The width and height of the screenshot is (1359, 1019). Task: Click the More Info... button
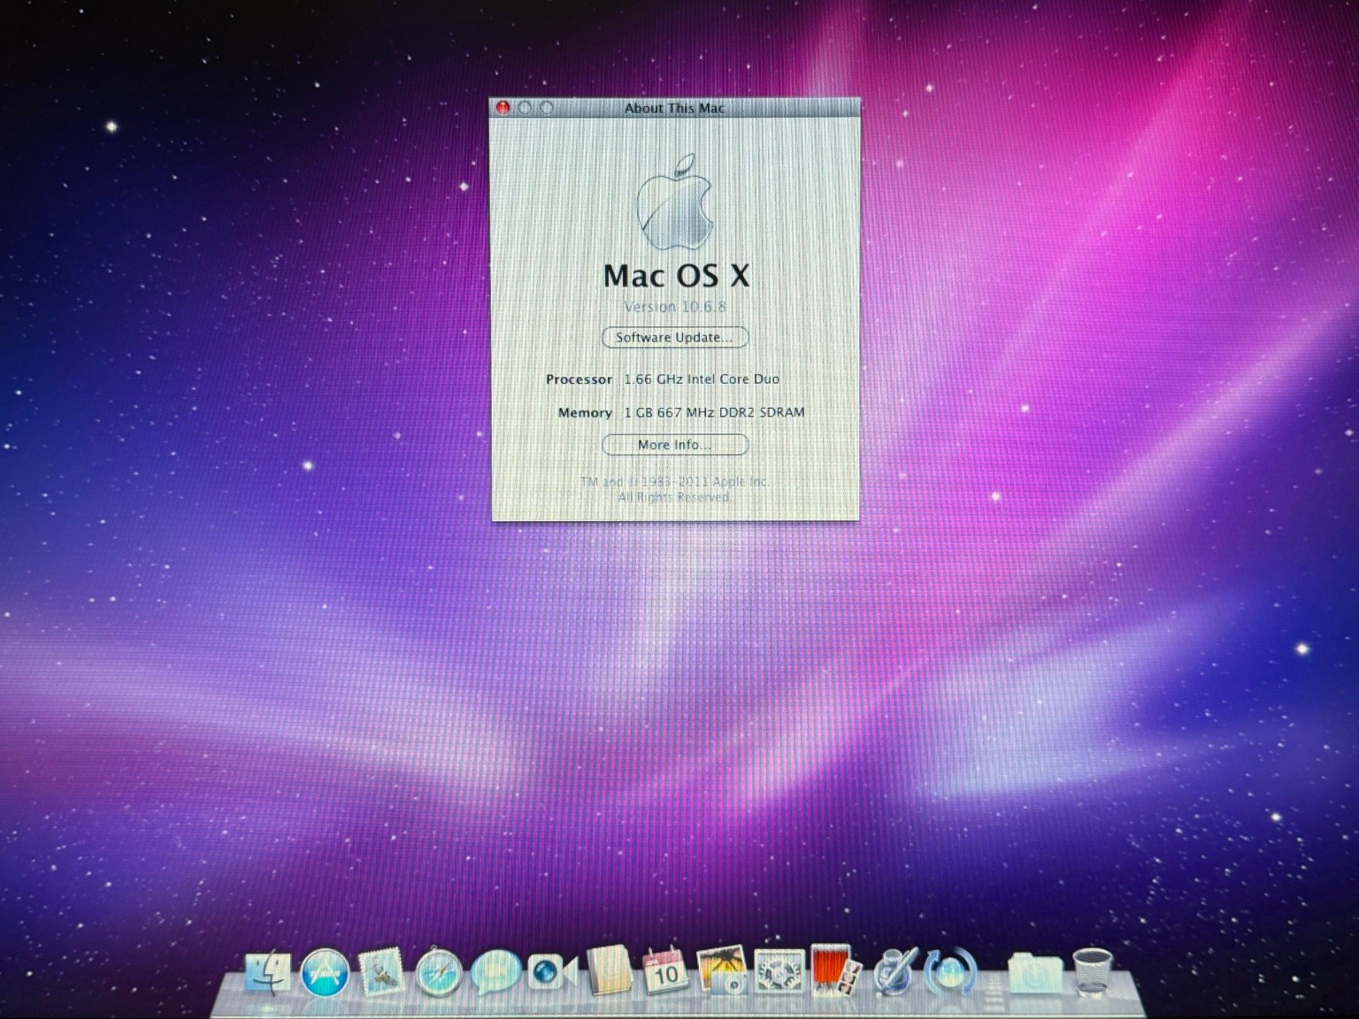675,445
